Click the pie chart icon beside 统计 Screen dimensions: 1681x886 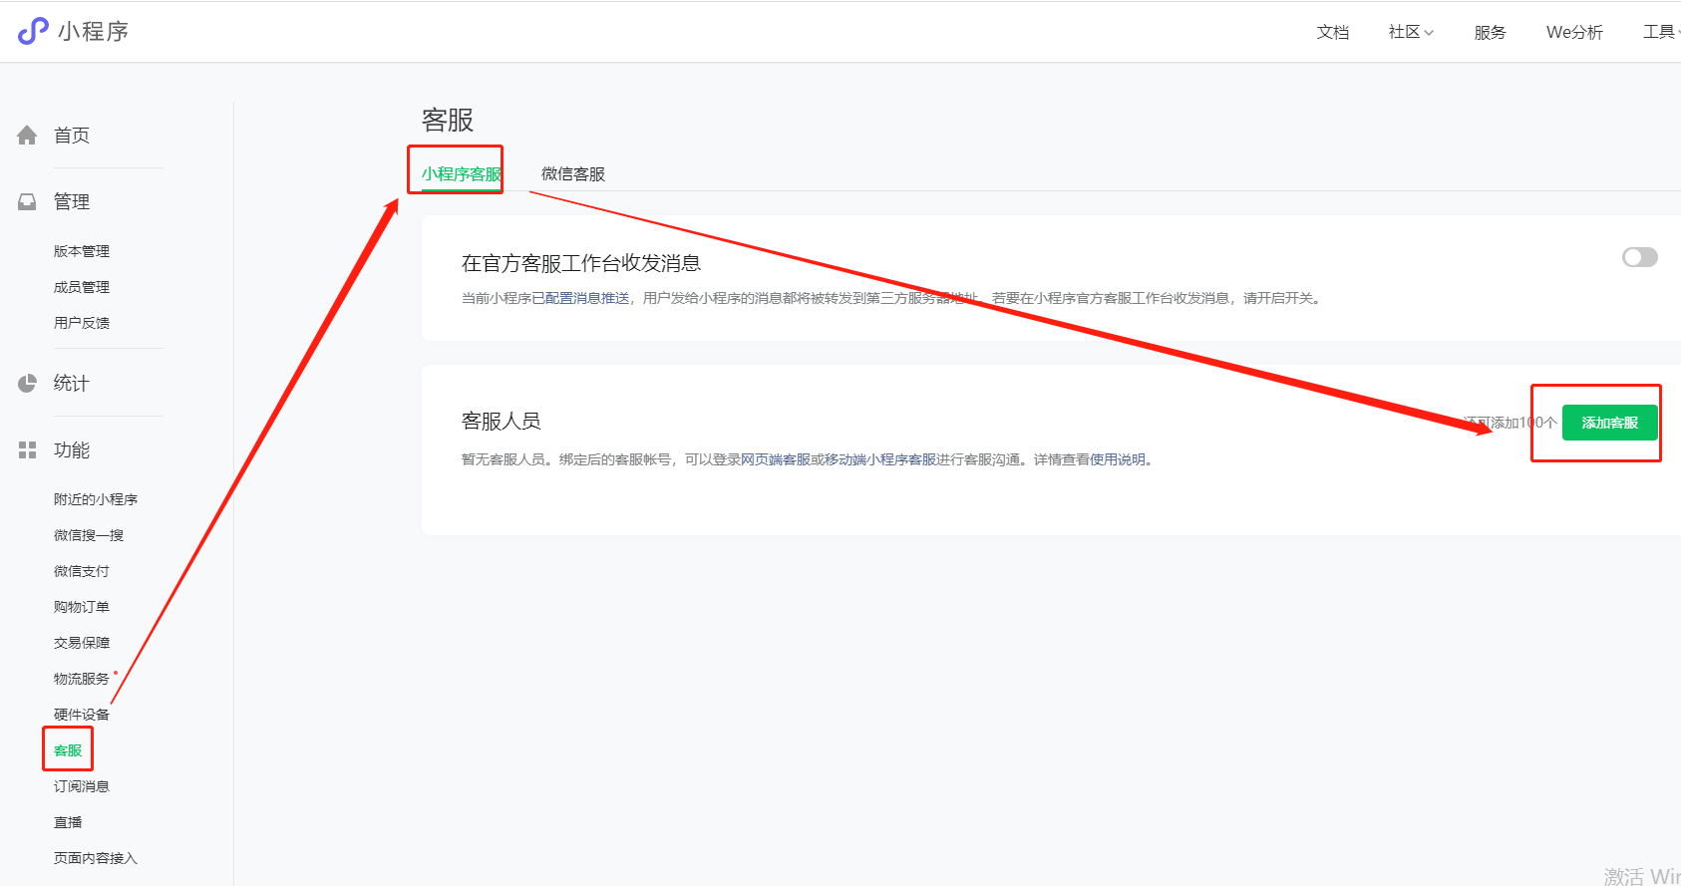click(x=27, y=384)
